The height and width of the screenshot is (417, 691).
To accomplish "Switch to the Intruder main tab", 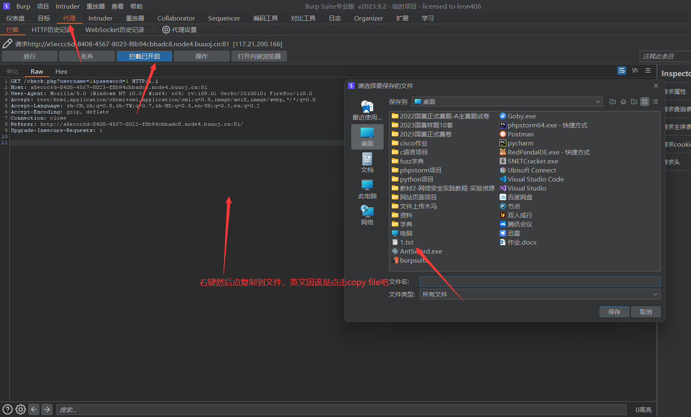I will 100,18.
